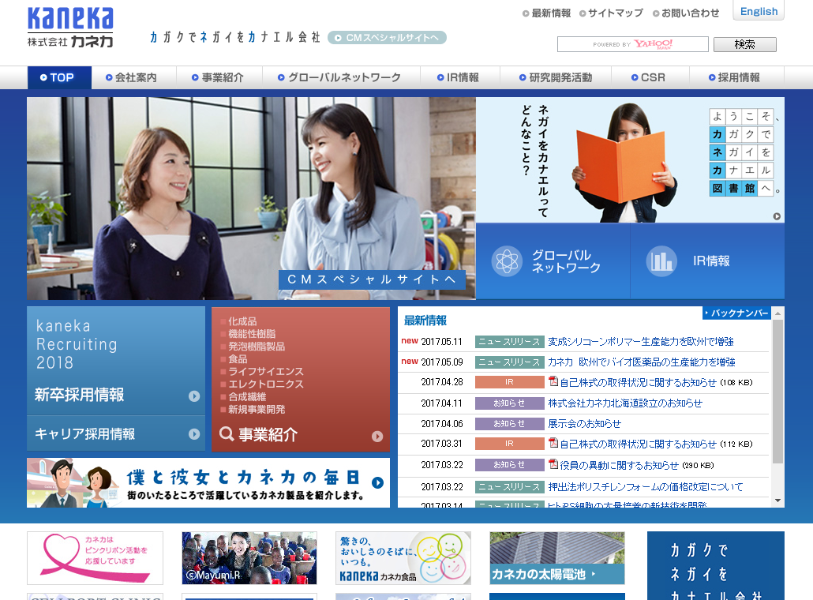The width and height of the screenshot is (813, 600).
Task: Click the ニュースリリース tag dated 2017.05.11
Action: click(x=509, y=342)
